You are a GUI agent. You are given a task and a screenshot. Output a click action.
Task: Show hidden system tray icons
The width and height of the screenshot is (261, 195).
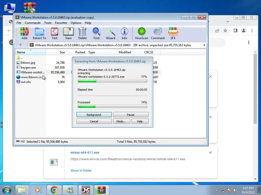point(217,190)
